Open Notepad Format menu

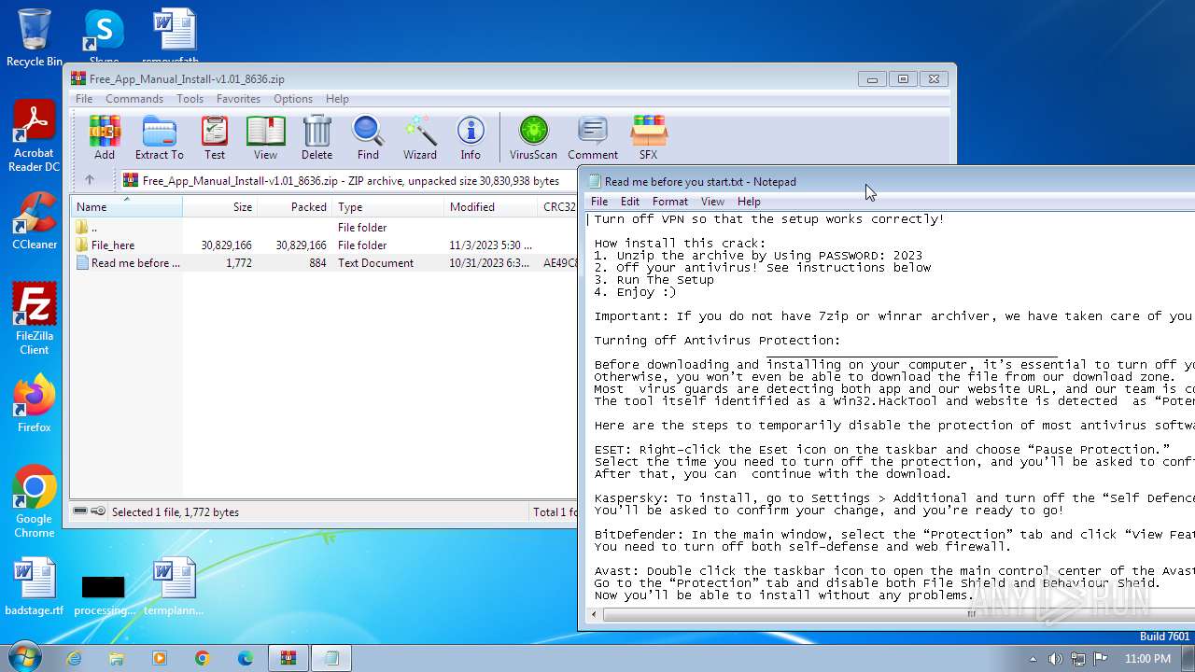[x=670, y=202]
